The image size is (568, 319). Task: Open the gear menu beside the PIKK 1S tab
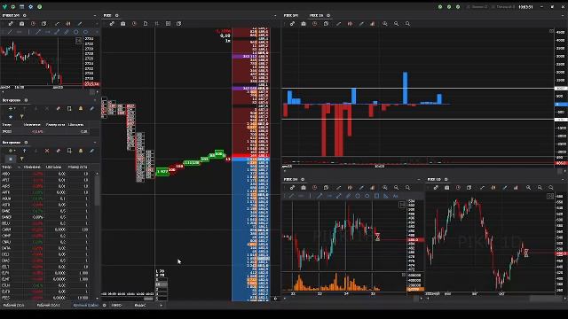coord(328,16)
